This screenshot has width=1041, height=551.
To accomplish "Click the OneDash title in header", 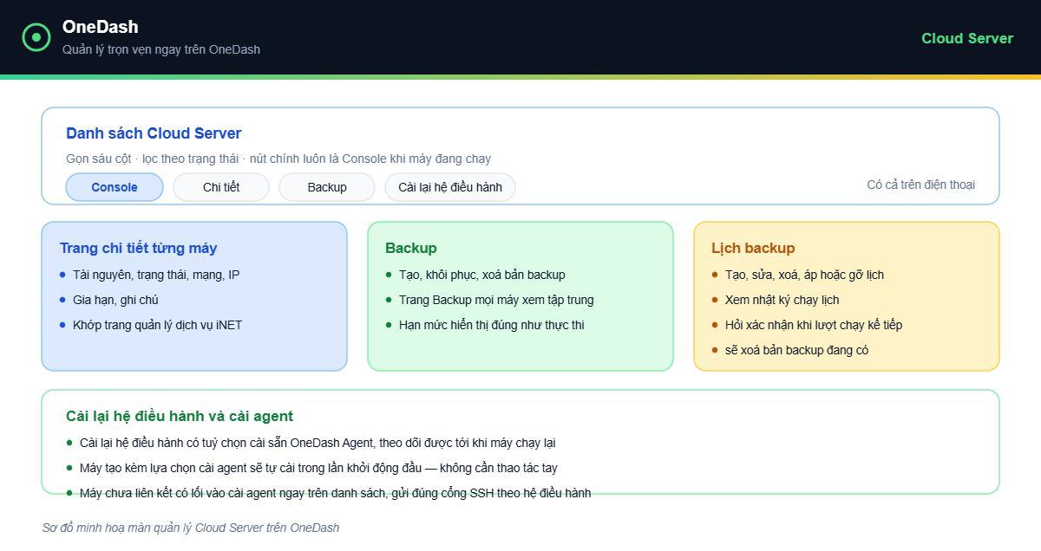I will 100,27.
